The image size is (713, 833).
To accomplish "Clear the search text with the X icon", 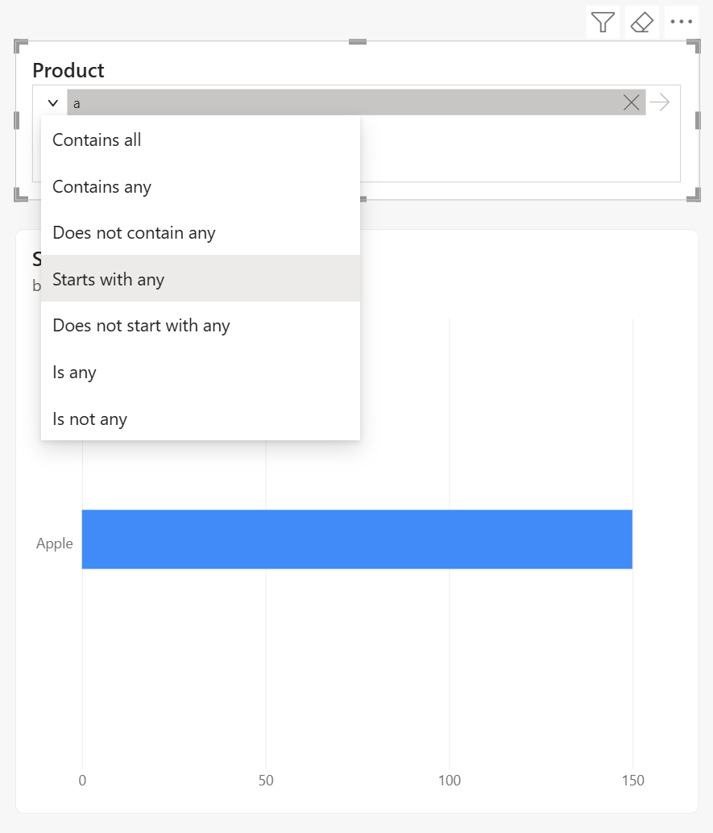I will tap(631, 102).
